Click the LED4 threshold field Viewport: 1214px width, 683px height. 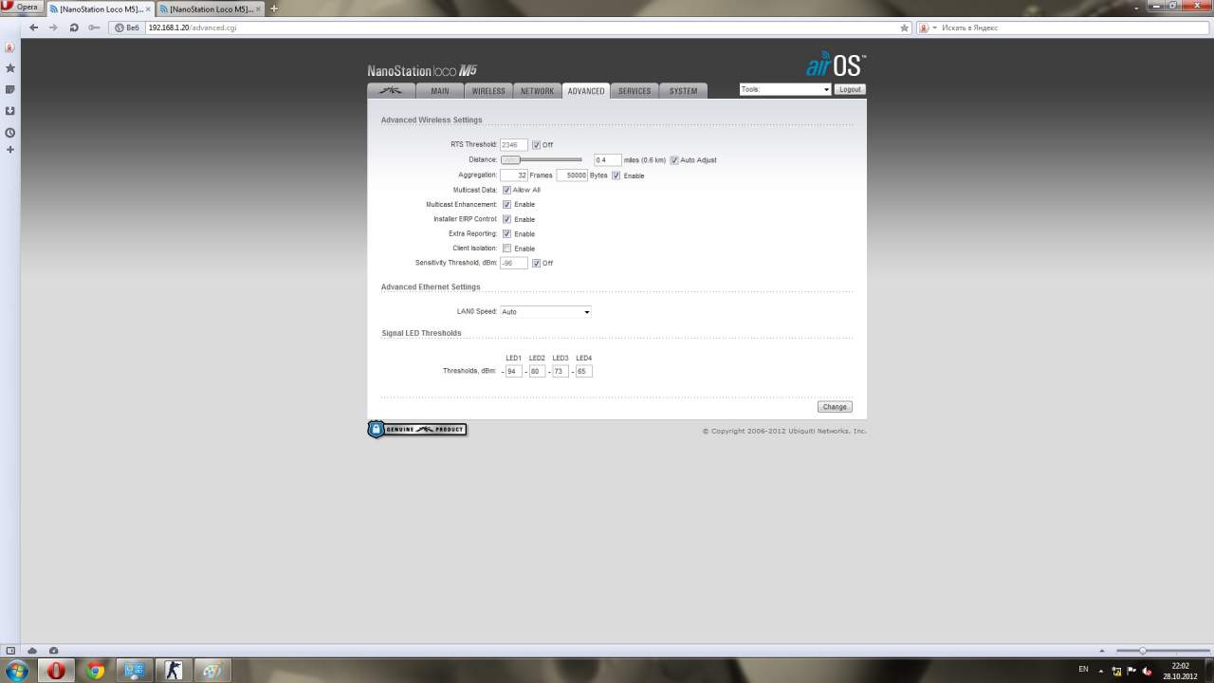point(583,371)
